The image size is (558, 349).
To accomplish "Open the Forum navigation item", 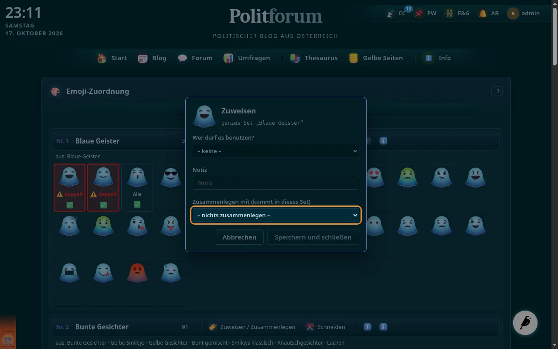I will click(x=195, y=58).
